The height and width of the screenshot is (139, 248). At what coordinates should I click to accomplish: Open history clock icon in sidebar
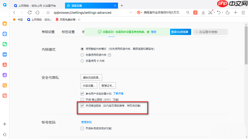[5, 34]
